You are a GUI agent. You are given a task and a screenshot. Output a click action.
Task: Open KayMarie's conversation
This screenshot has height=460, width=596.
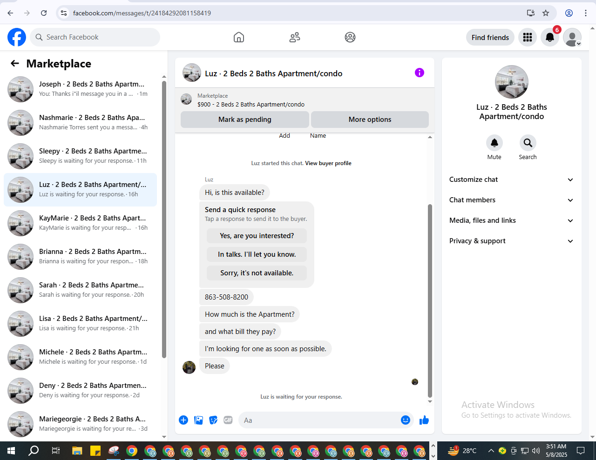80,223
